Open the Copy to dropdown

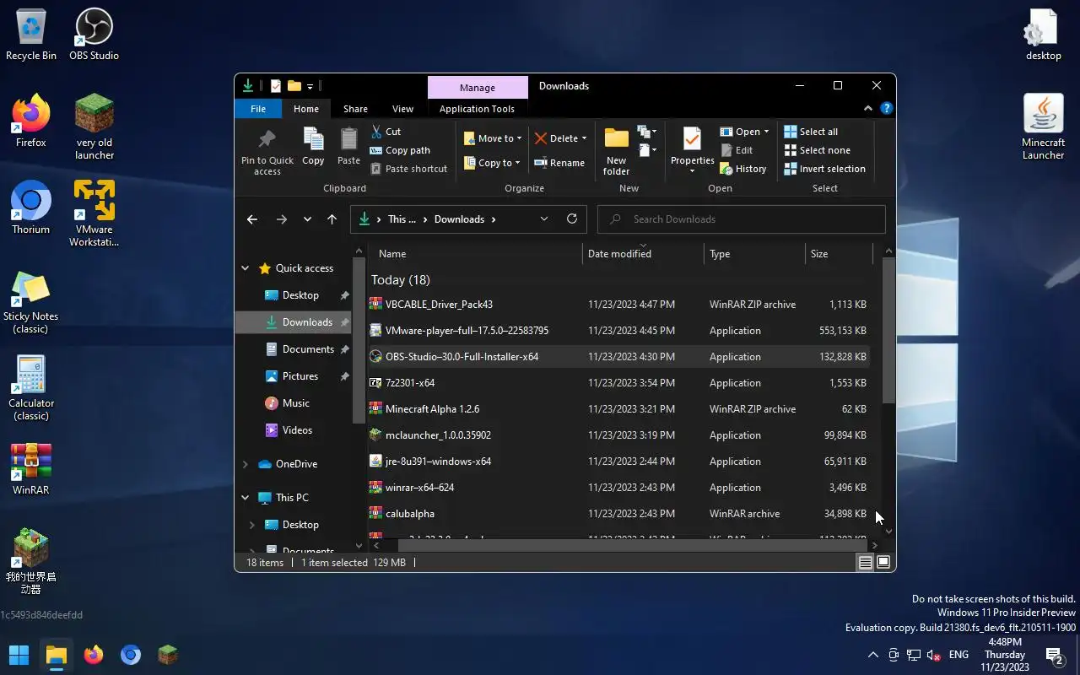click(493, 163)
